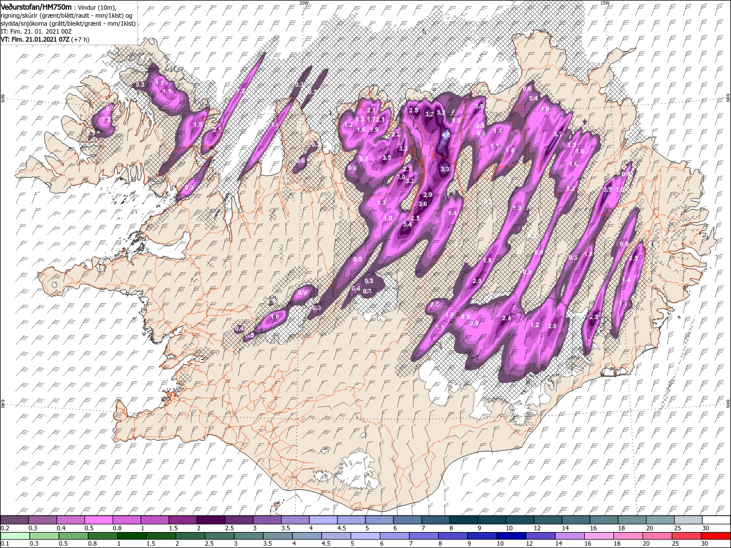Screen dimensions: 731x548
Task: Click the 'slydda/snjókoma' legend description line
Action: tap(68, 23)
